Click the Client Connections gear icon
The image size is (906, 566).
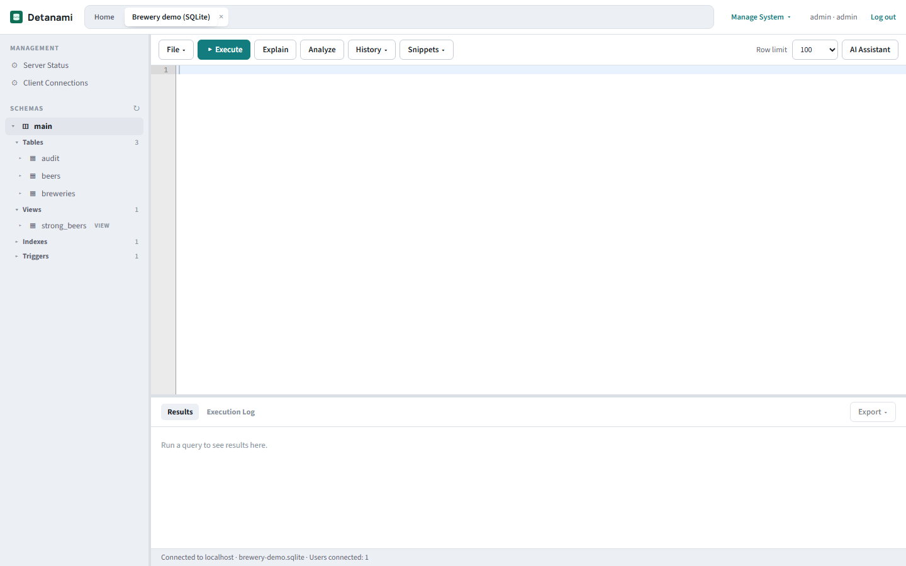(14, 83)
